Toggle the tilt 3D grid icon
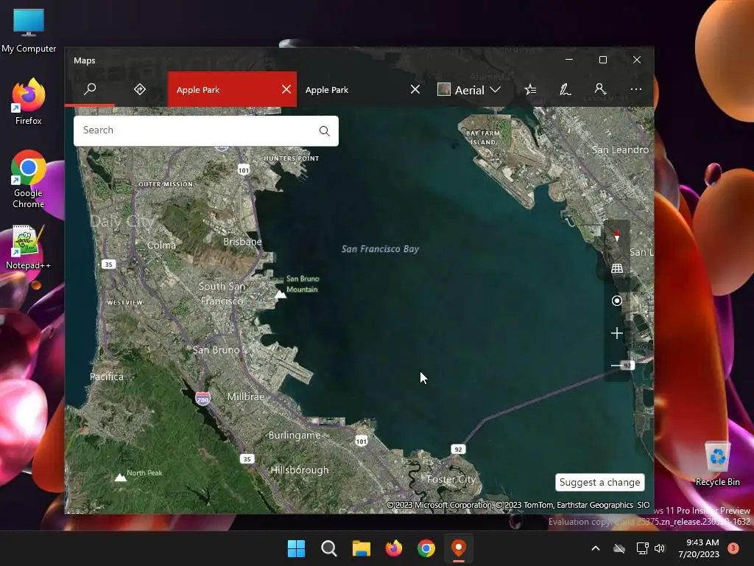754x566 pixels. pos(617,268)
